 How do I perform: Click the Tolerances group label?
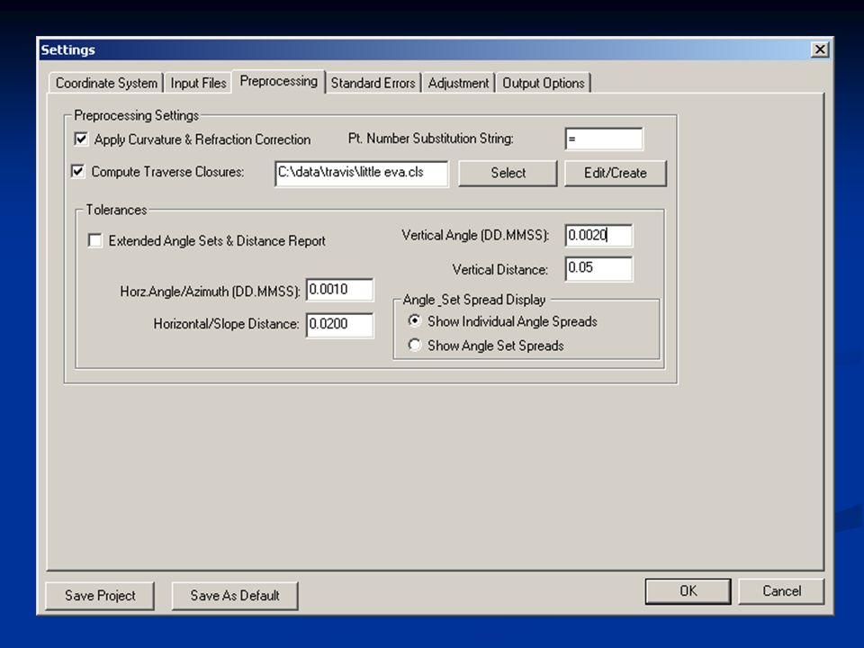pos(116,210)
